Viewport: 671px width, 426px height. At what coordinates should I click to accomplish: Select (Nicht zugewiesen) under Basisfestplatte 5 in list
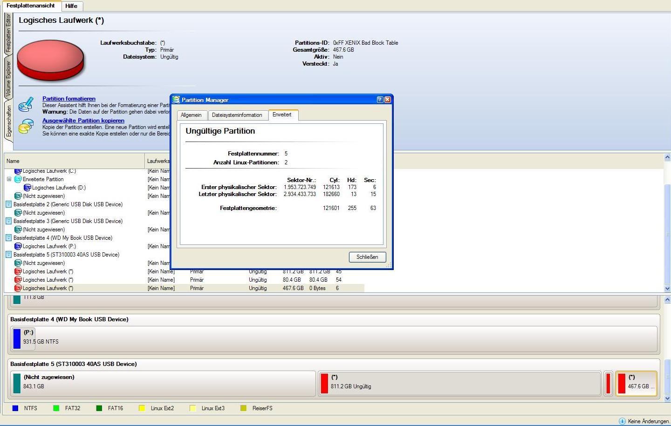(44, 263)
